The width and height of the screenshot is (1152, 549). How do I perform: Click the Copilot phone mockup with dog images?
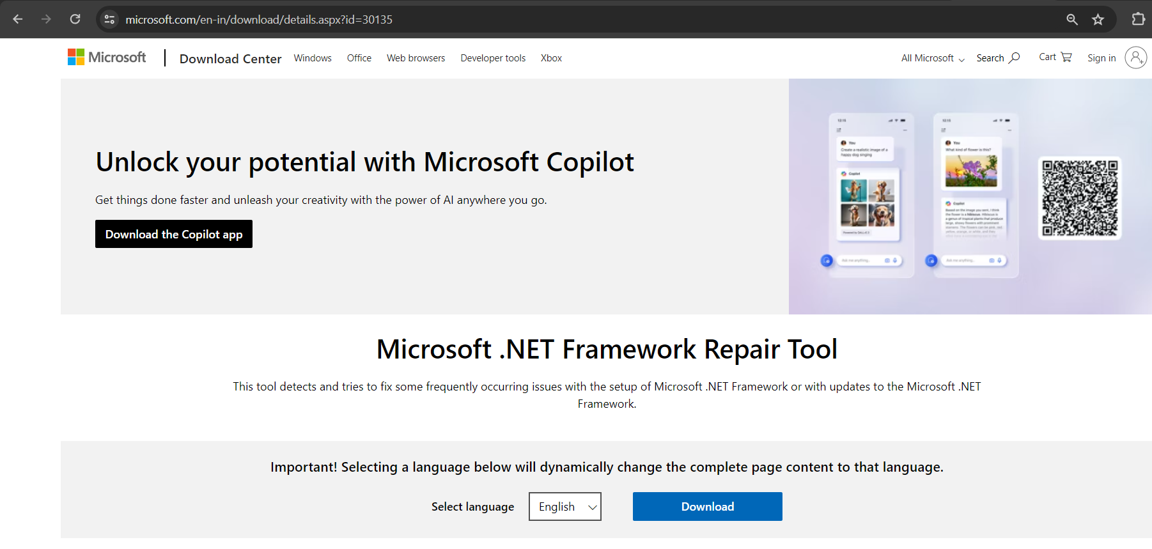pyautogui.click(x=871, y=195)
